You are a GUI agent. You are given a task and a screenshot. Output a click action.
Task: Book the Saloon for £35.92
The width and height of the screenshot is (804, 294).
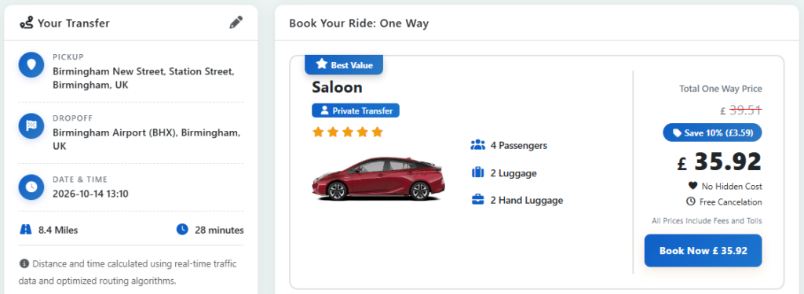(x=703, y=250)
